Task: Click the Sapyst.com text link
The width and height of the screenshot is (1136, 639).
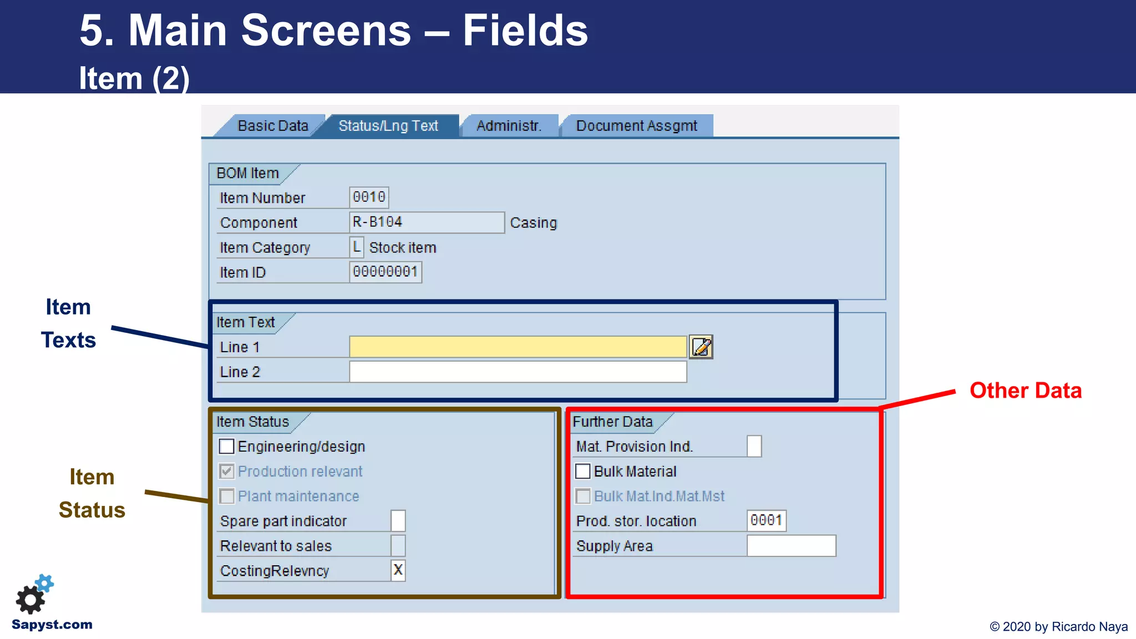Action: coord(52,625)
